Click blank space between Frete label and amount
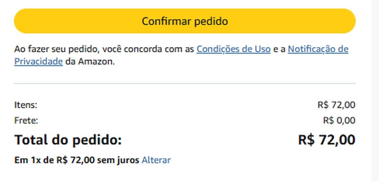 (x=181, y=120)
